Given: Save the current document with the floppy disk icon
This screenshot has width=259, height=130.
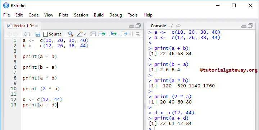Looking at the screenshot, I should click(38, 34).
